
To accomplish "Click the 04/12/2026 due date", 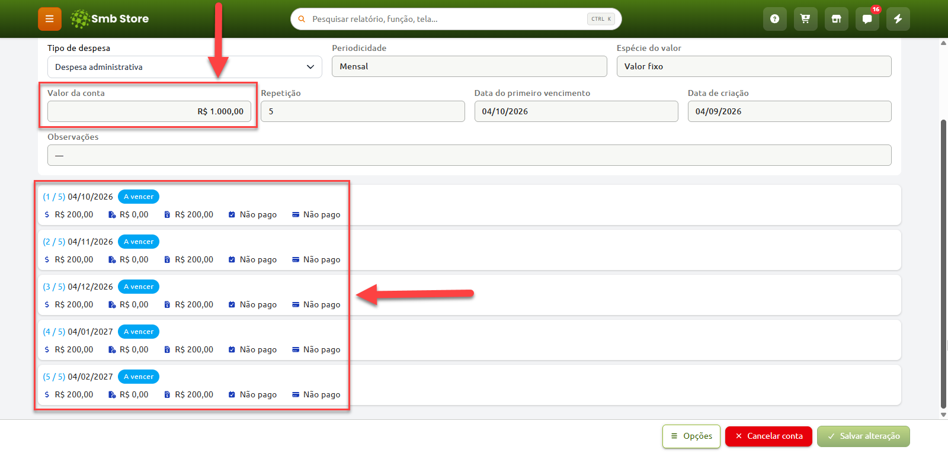I will tap(90, 287).
